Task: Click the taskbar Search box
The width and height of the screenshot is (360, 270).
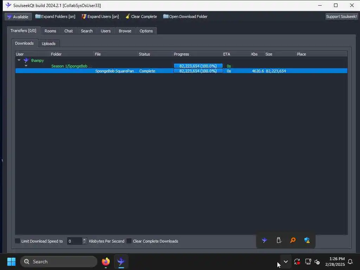Action: point(59,262)
